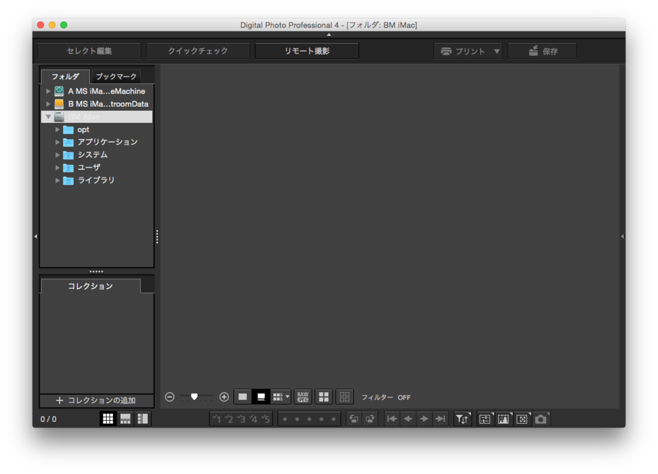Open the ブックマーク tab
658x474 pixels.
pos(116,77)
